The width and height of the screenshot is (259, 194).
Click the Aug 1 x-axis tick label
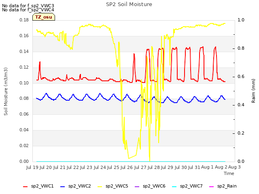[208, 167]
